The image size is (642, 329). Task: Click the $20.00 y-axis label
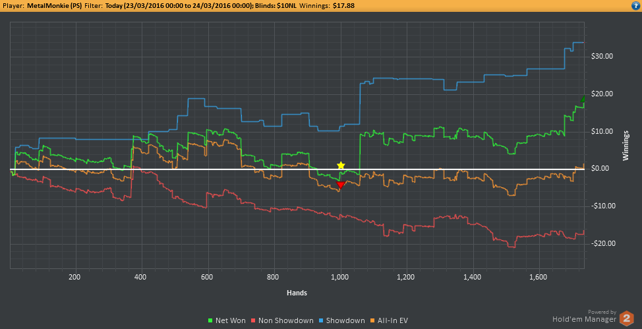click(602, 94)
